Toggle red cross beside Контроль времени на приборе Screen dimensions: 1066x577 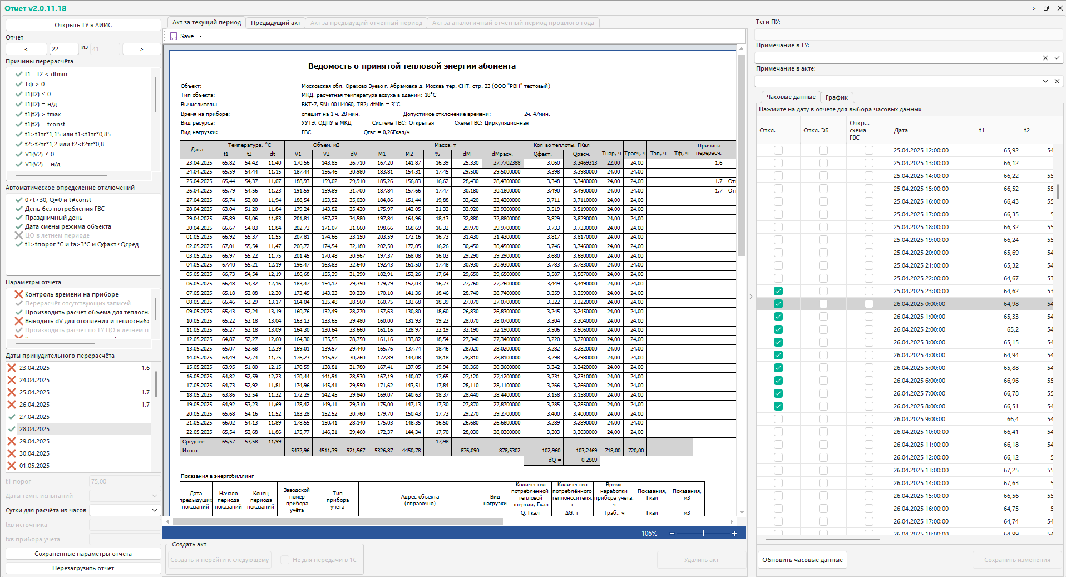click(18, 294)
